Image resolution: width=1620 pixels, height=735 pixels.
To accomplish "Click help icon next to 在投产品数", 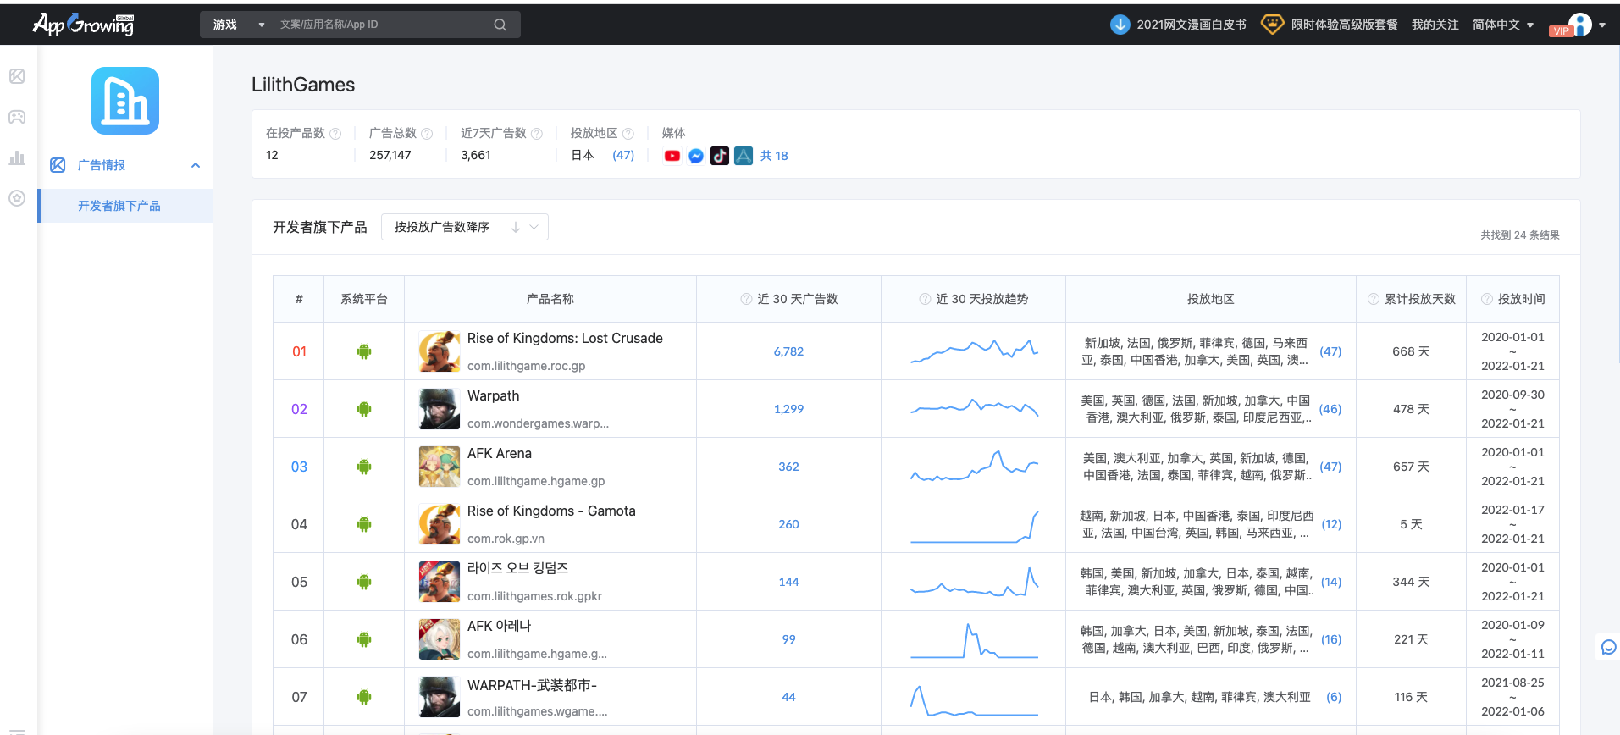I will pos(335,134).
